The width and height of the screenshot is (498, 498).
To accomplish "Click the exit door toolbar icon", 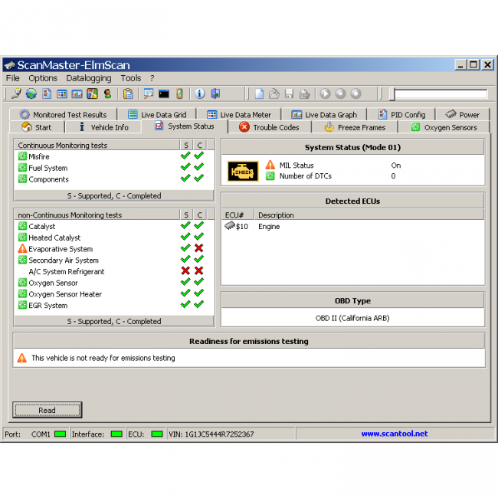I will click(215, 93).
